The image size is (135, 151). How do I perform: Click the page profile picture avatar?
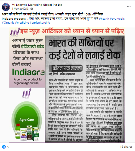coord(6,7)
